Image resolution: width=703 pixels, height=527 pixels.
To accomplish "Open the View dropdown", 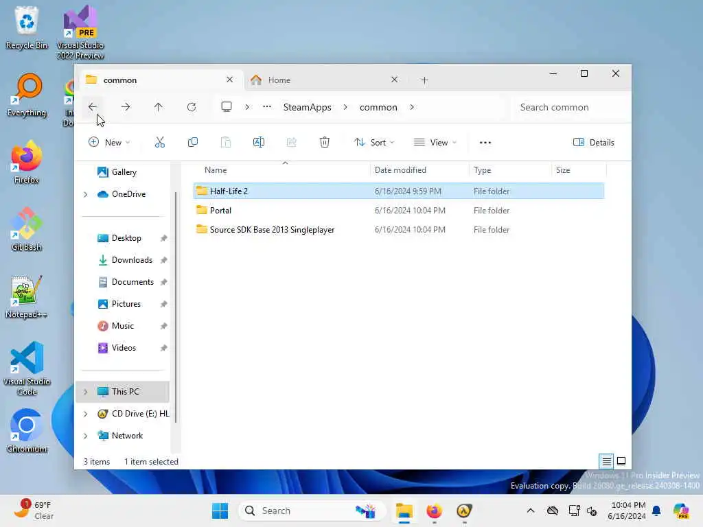I will (x=435, y=143).
